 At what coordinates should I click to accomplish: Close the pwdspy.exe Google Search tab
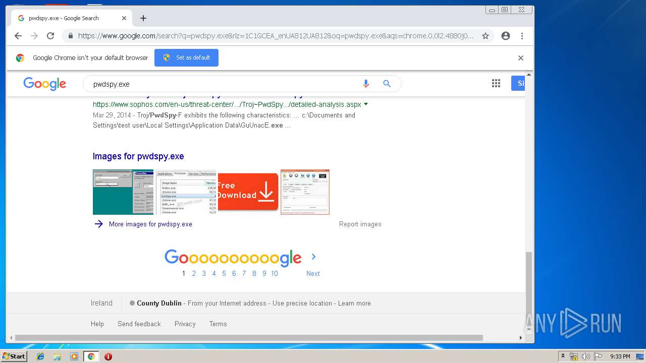point(124,18)
